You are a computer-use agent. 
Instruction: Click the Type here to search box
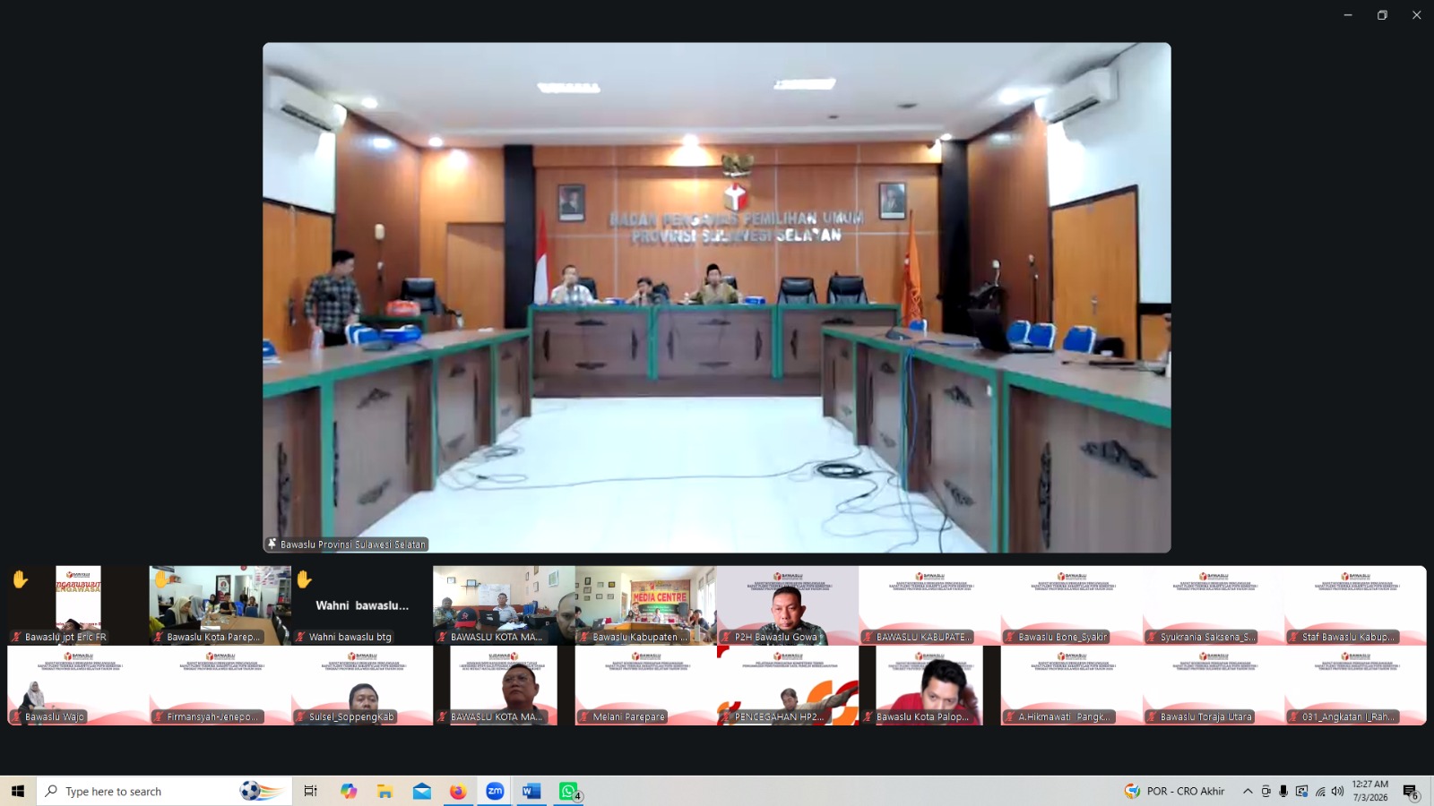165,792
